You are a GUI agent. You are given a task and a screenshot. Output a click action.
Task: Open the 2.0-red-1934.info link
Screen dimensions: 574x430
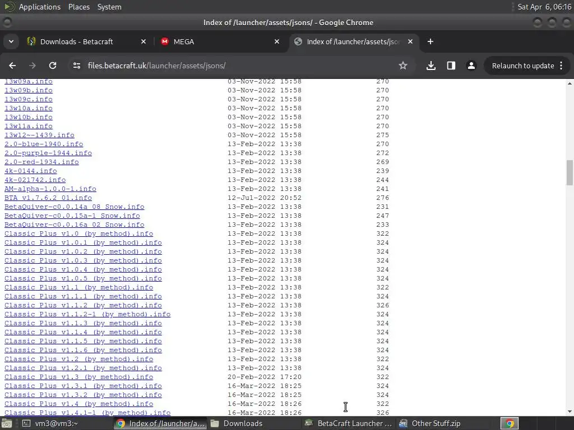41,162
